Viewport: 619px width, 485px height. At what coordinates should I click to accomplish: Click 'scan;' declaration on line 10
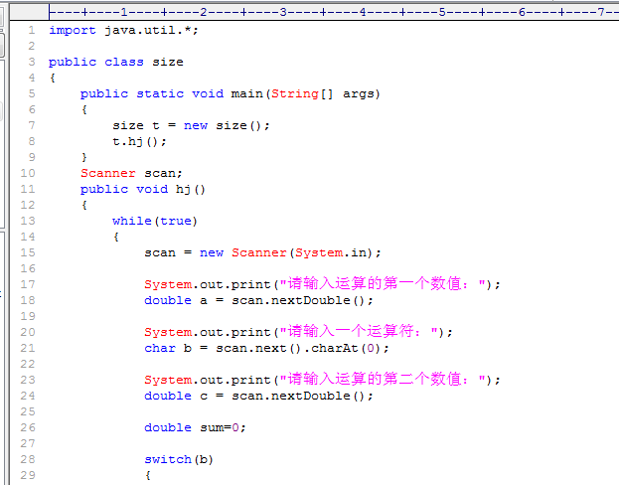[163, 173]
